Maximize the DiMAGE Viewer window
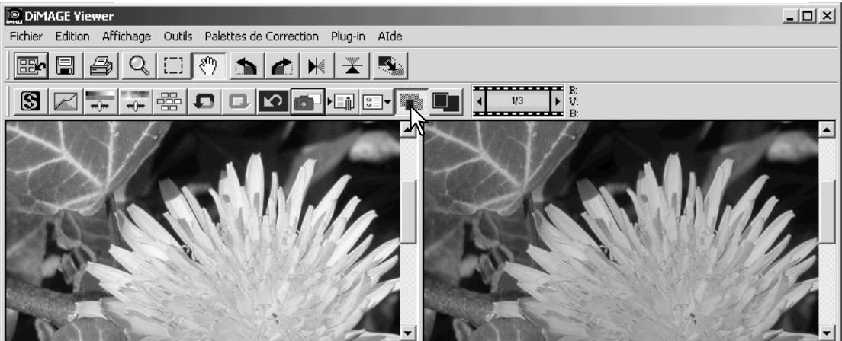 [x=807, y=17]
